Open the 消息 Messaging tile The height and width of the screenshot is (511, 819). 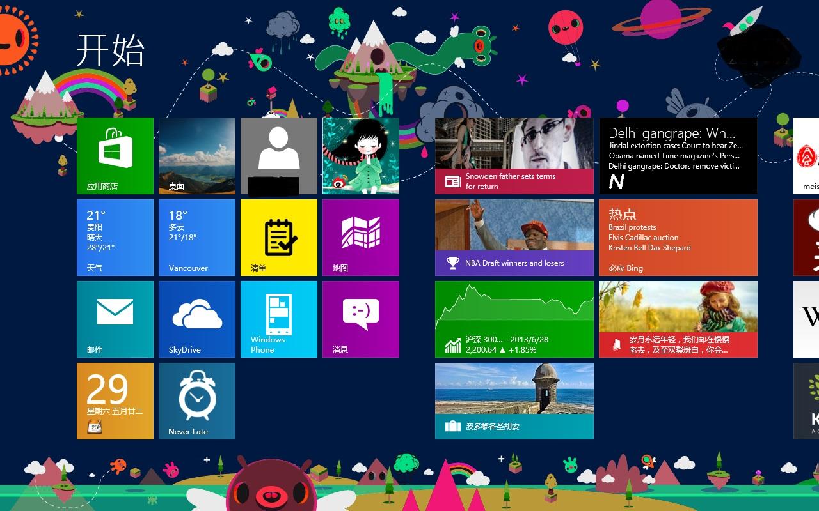pos(361,319)
